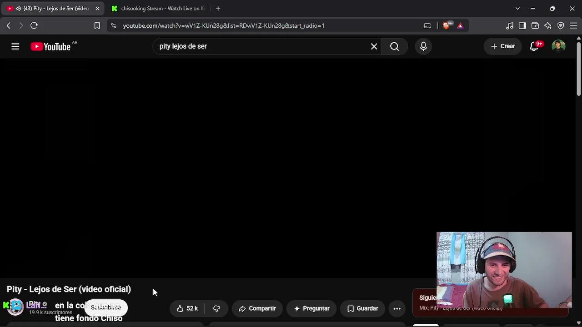Go to the YouTube home logo

click(x=50, y=46)
